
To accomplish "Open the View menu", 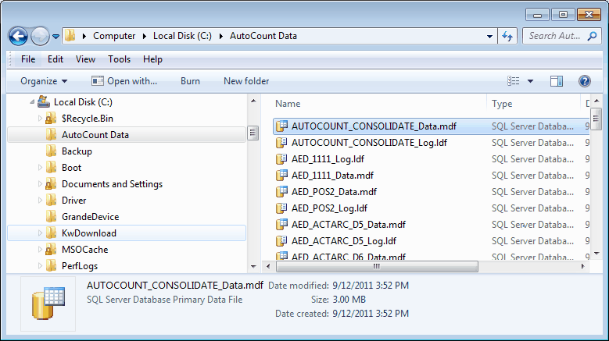I will tap(85, 59).
